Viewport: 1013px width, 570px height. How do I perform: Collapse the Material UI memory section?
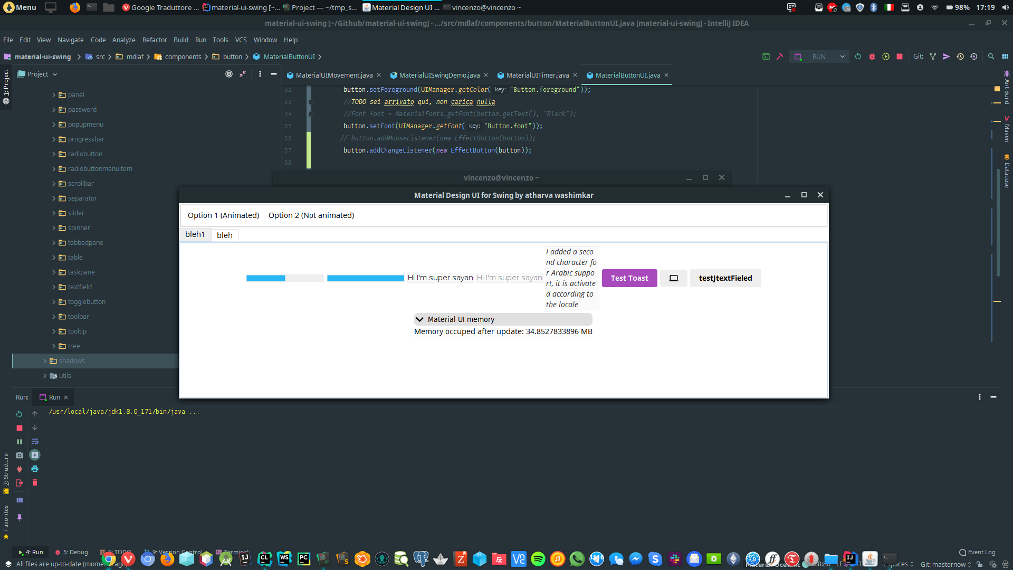420,319
